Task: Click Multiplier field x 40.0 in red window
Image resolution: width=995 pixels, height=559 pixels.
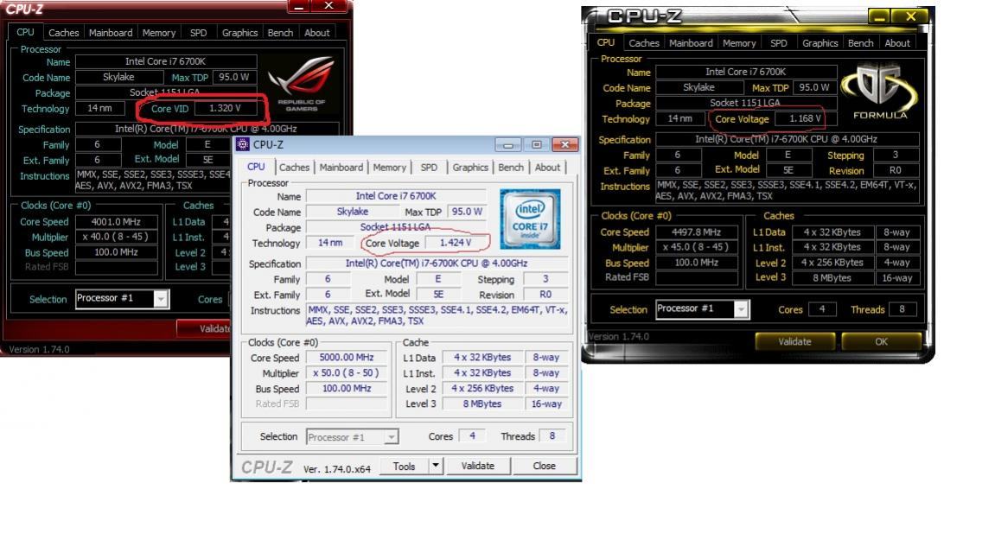Action: [116, 237]
